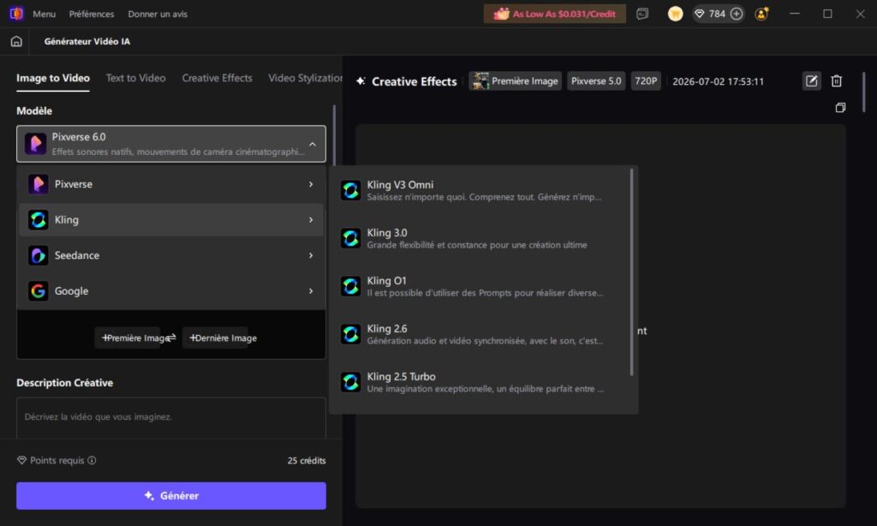Expand the Seedance submenu chevron
The image size is (877, 526).
pos(311,256)
